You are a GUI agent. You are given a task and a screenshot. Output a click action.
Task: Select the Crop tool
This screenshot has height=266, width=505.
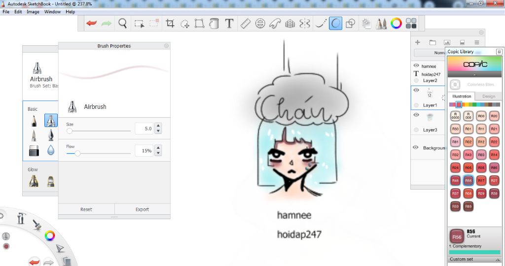[170, 23]
